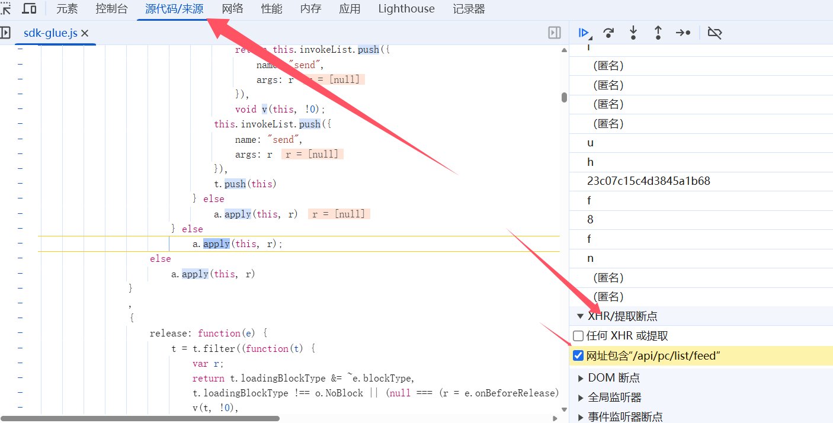Resume script execution with the play button
833x423 pixels.
[584, 33]
